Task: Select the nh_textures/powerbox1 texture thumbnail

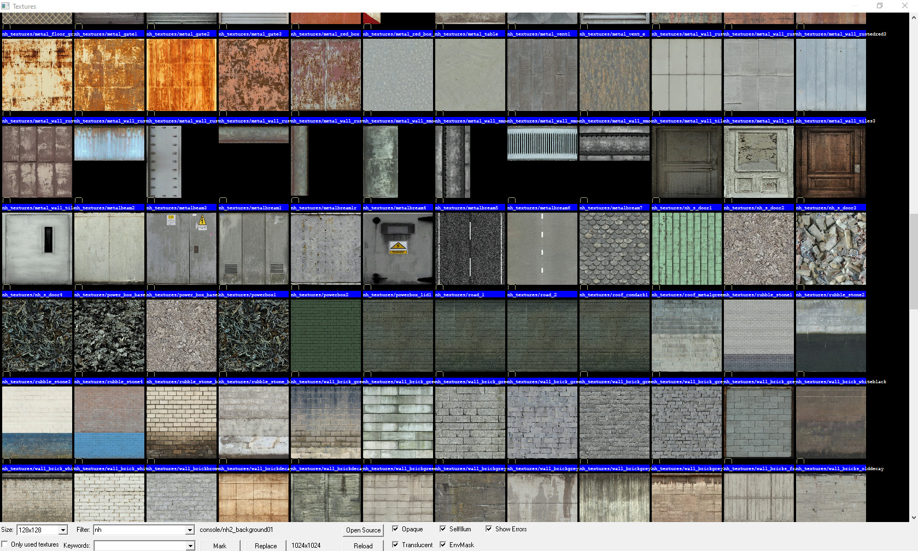Action: pyautogui.click(x=253, y=249)
